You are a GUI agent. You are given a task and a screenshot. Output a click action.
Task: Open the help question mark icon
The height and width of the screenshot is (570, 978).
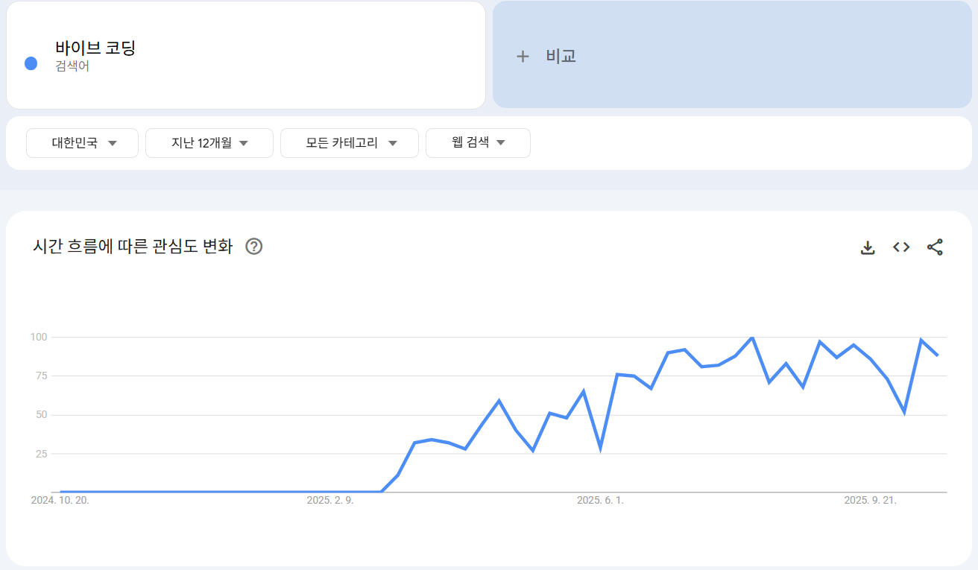click(x=254, y=247)
